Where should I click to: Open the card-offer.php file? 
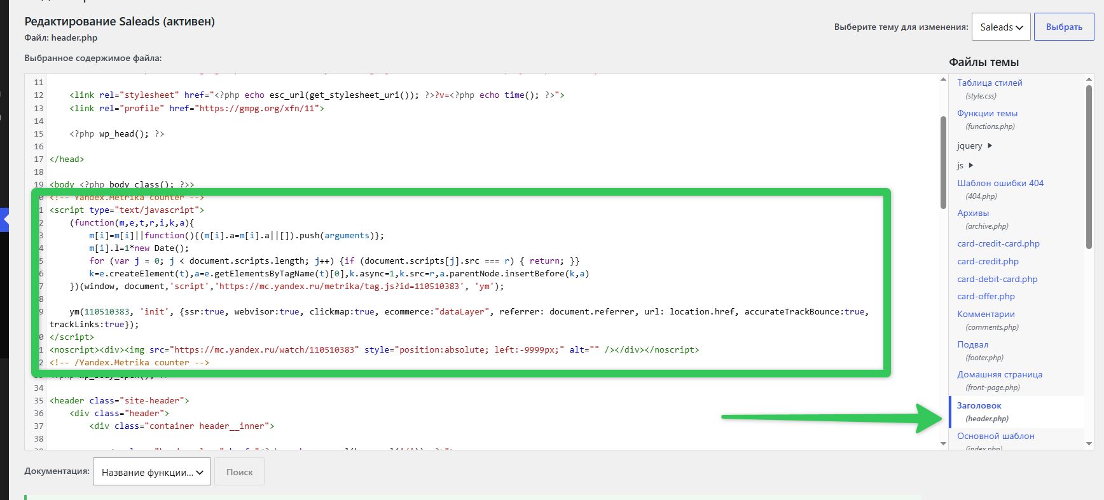click(x=986, y=296)
